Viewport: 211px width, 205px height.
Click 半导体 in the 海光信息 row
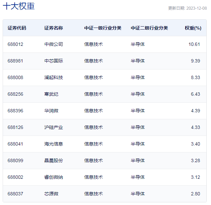coord(138,144)
